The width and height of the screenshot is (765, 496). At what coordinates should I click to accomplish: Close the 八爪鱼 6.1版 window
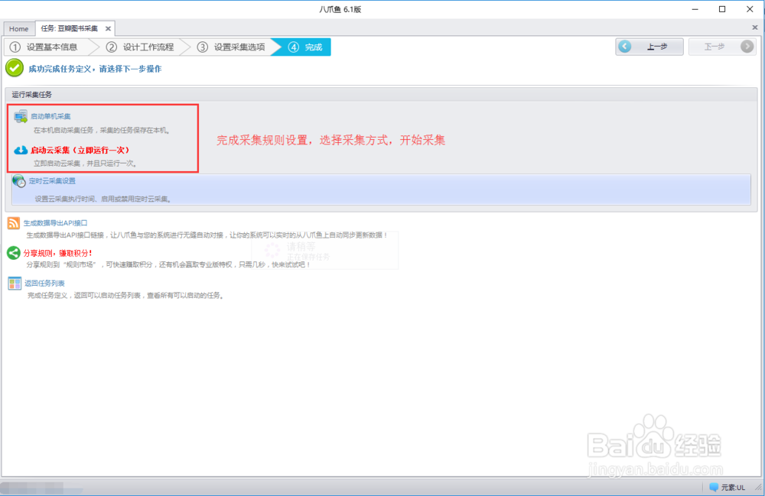pos(750,9)
